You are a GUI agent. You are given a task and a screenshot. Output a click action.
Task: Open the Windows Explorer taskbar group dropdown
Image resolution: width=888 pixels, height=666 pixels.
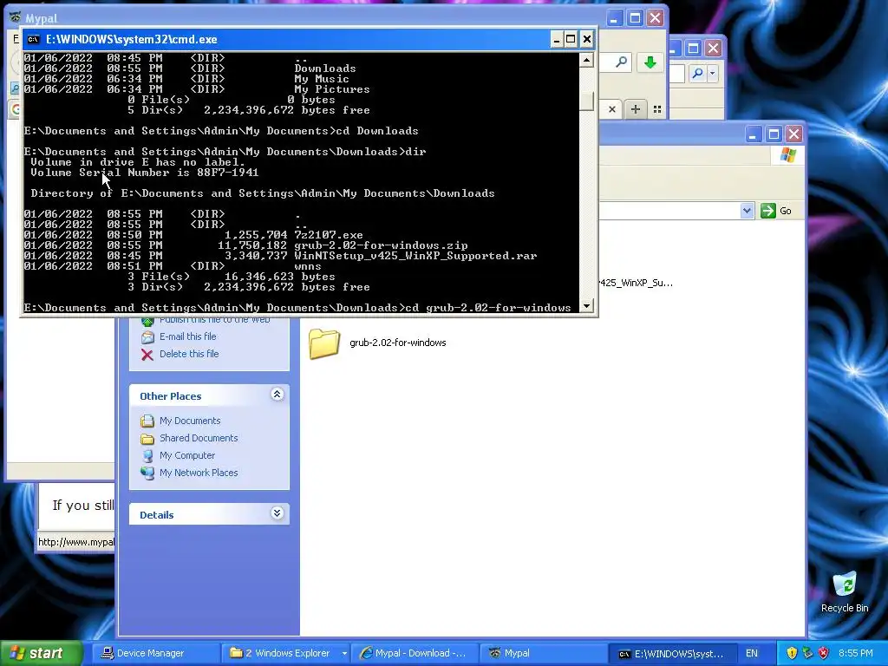[x=343, y=654]
